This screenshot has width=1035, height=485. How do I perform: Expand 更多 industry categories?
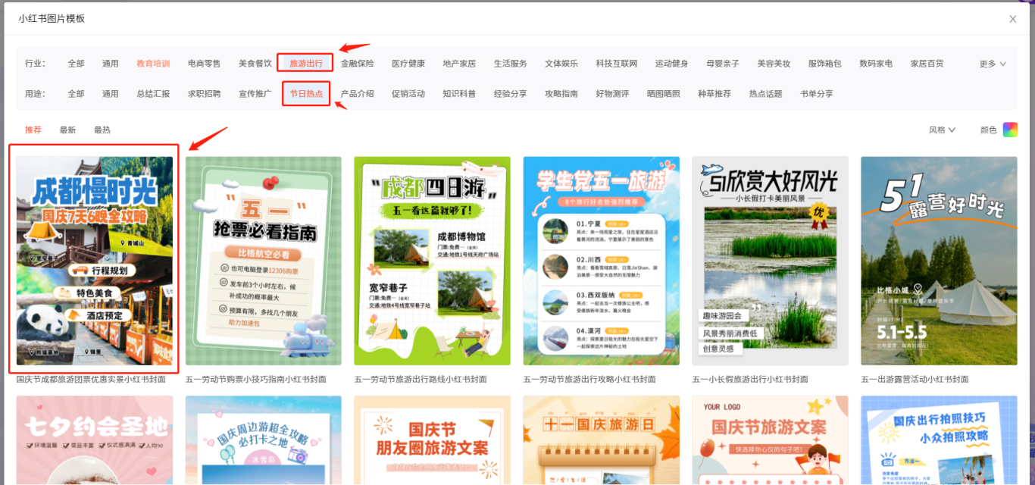pos(992,64)
